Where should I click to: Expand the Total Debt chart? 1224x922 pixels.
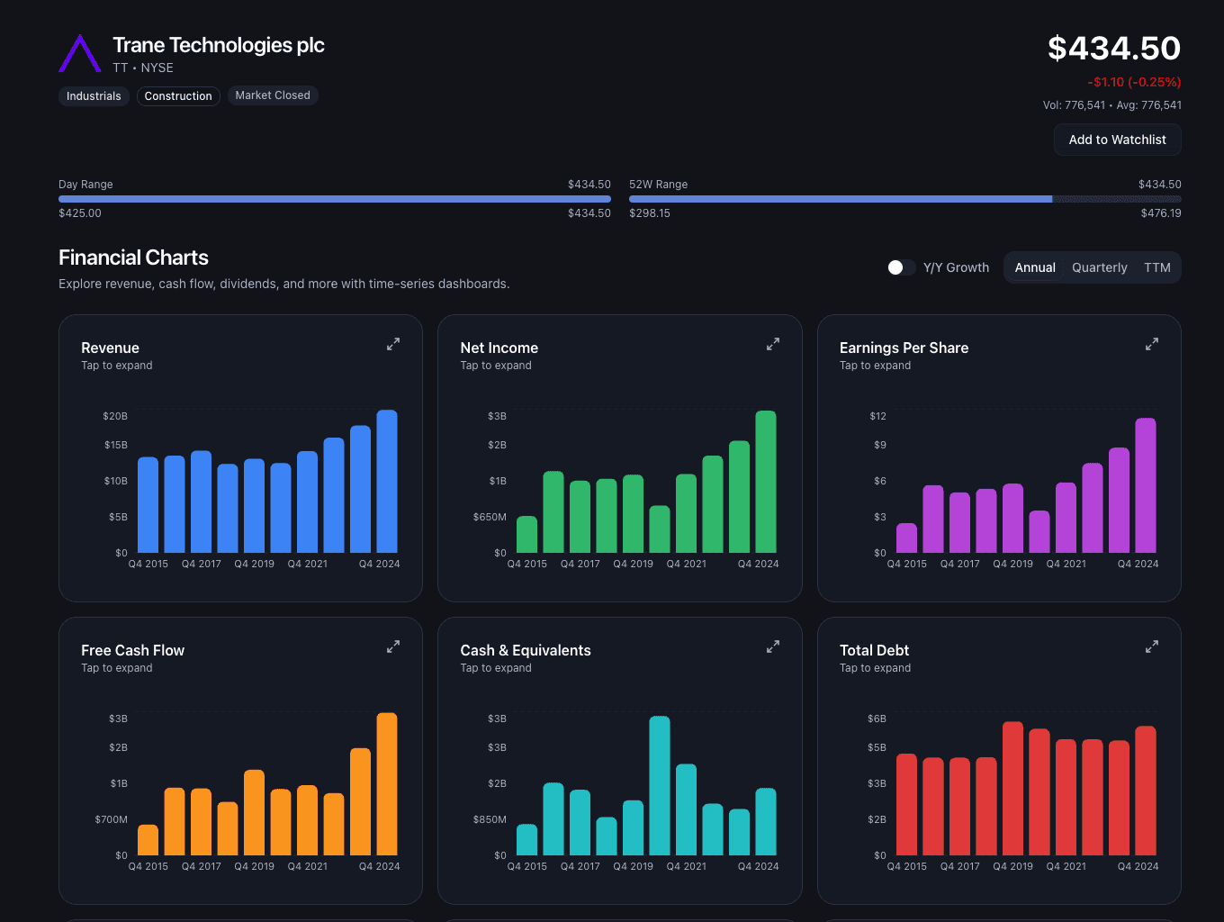[x=1152, y=646]
